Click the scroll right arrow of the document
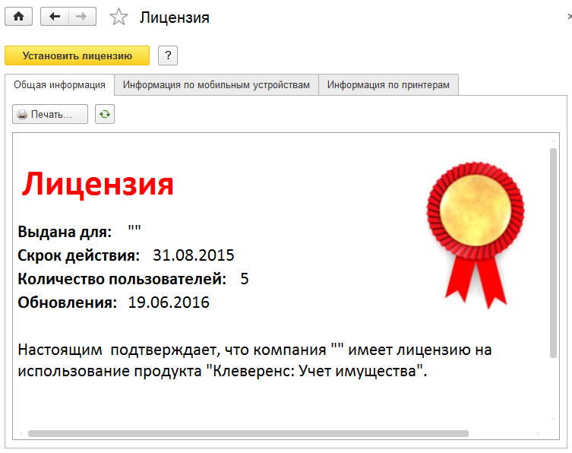 click(x=538, y=434)
